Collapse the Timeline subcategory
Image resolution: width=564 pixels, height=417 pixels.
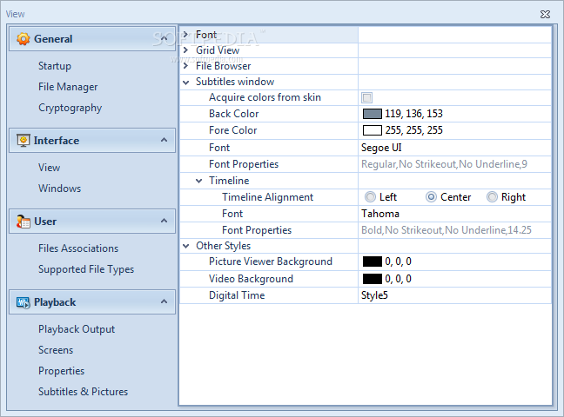pyautogui.click(x=199, y=181)
